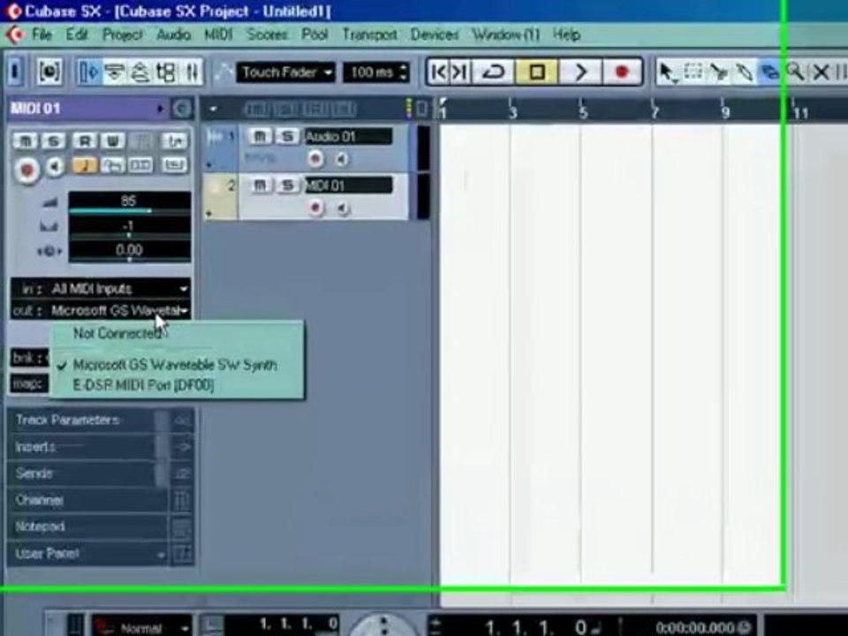The width and height of the screenshot is (848, 636).
Task: Go to previous marker in transport
Action: (439, 72)
